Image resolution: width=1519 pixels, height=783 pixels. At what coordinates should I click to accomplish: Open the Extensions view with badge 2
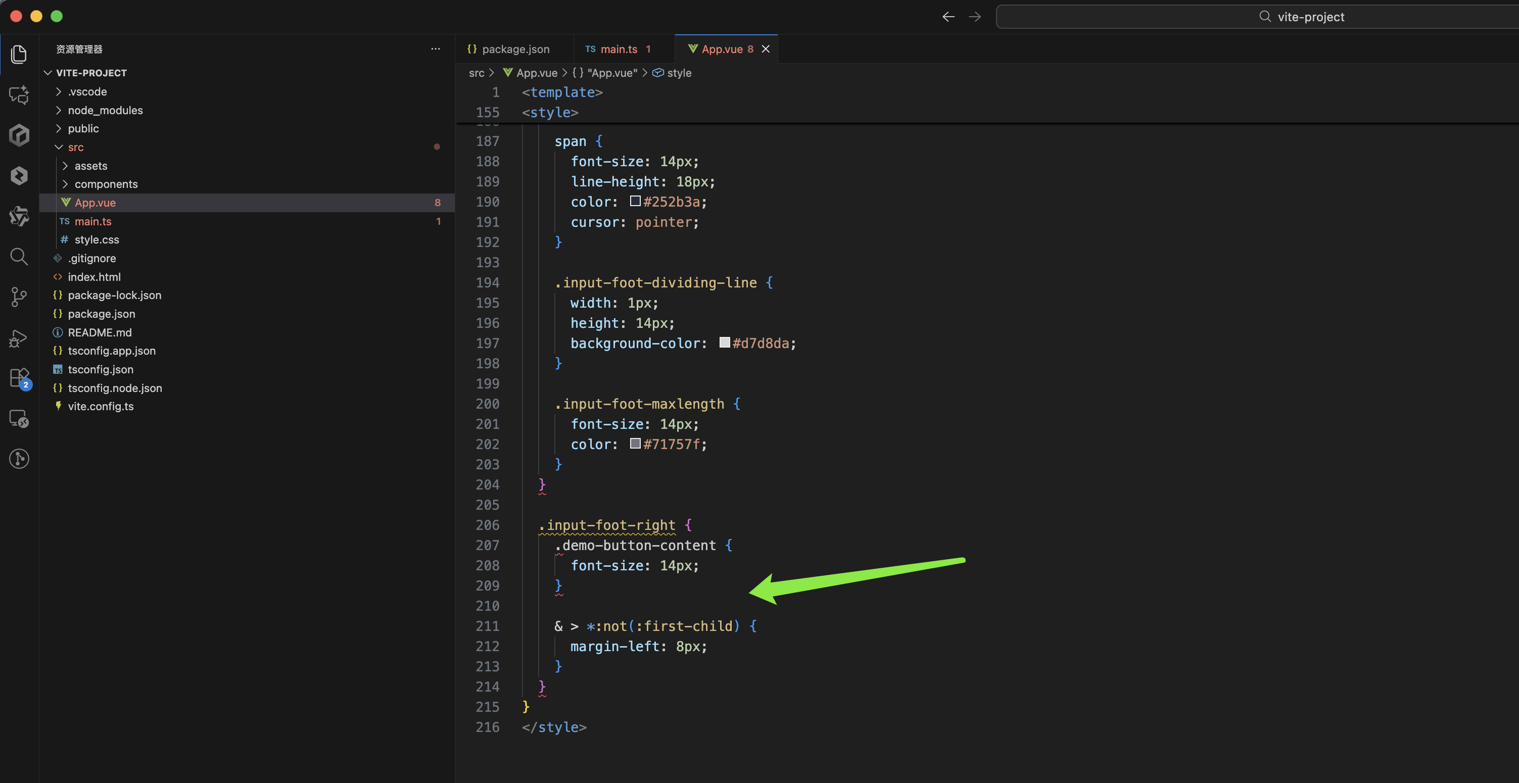[19, 378]
